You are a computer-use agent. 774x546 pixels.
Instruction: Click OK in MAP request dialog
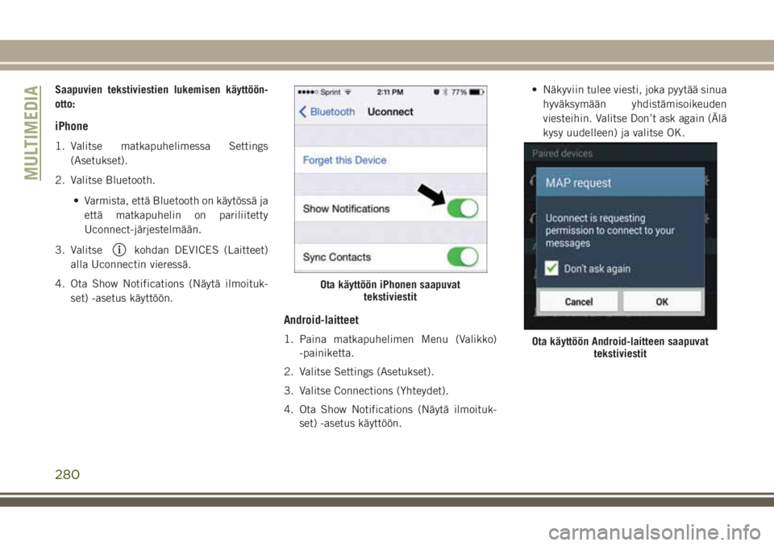(x=662, y=301)
